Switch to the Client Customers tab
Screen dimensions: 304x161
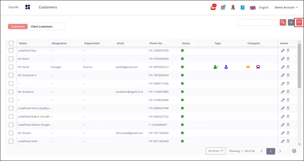[42, 26]
